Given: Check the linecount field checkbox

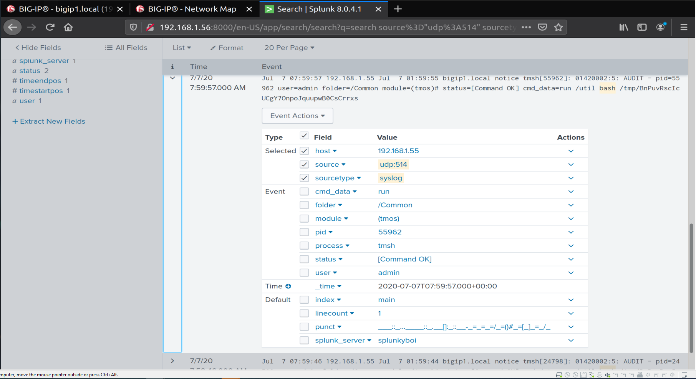Looking at the screenshot, I should (x=304, y=313).
